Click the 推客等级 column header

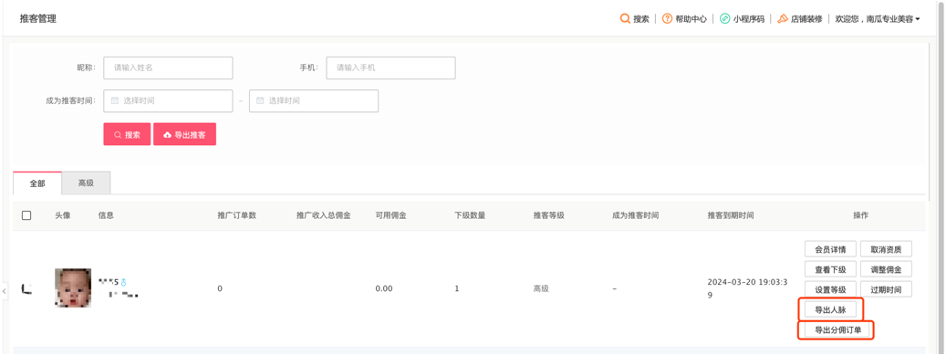tap(548, 215)
